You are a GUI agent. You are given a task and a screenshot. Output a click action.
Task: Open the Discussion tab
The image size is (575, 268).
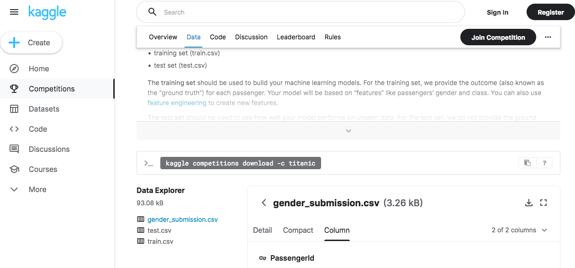pos(251,37)
